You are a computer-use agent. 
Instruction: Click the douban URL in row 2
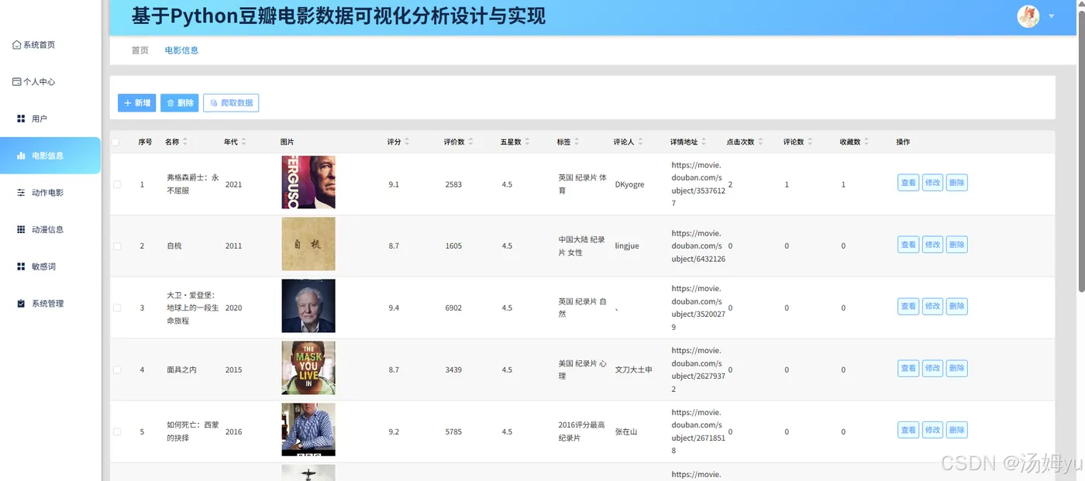tap(698, 246)
